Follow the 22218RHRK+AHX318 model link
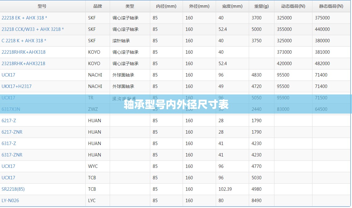Screen dimensions: 352x208 [x=23, y=52]
